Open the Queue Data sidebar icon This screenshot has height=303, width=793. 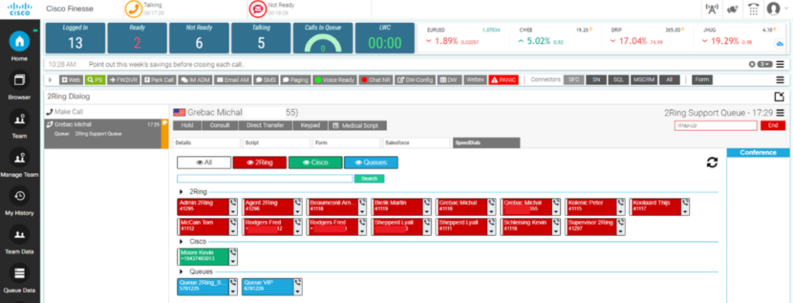coord(19,273)
